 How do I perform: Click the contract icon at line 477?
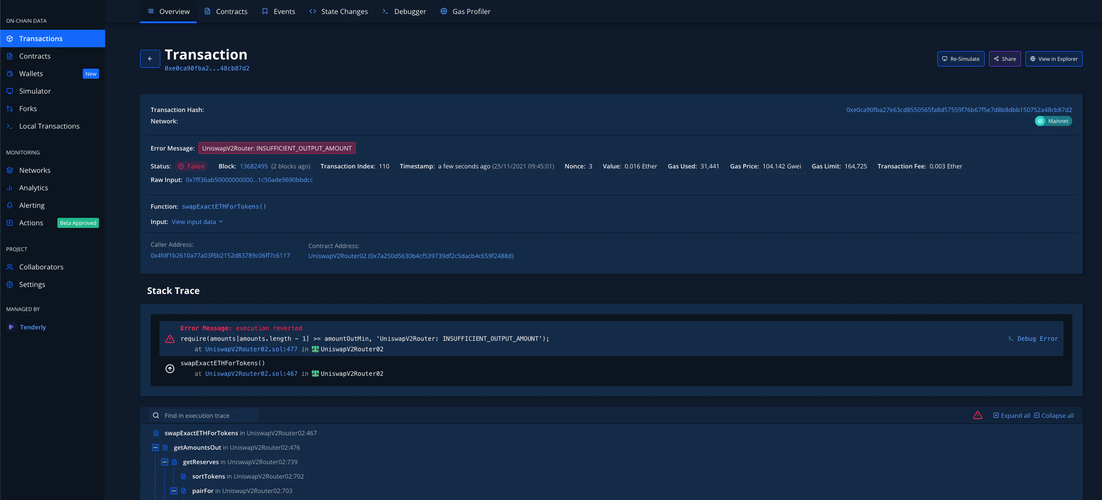point(315,349)
